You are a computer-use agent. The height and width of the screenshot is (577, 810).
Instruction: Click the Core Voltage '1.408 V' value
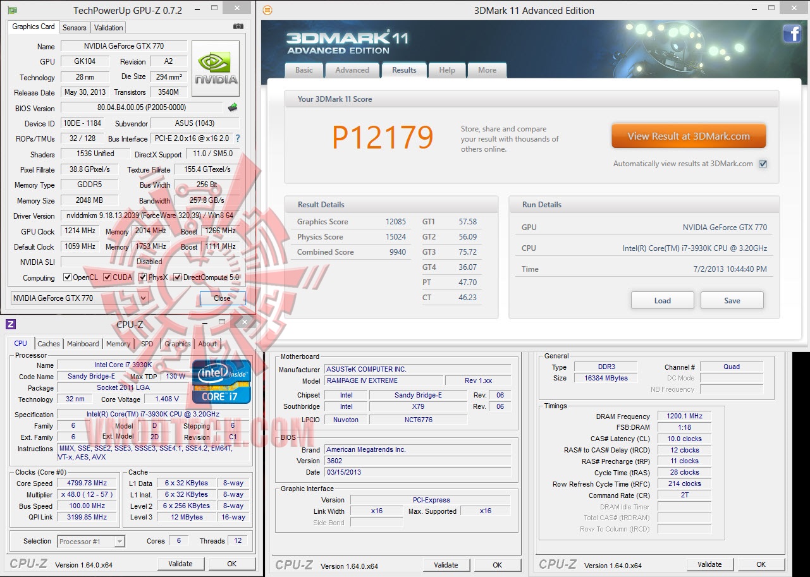[x=166, y=399]
